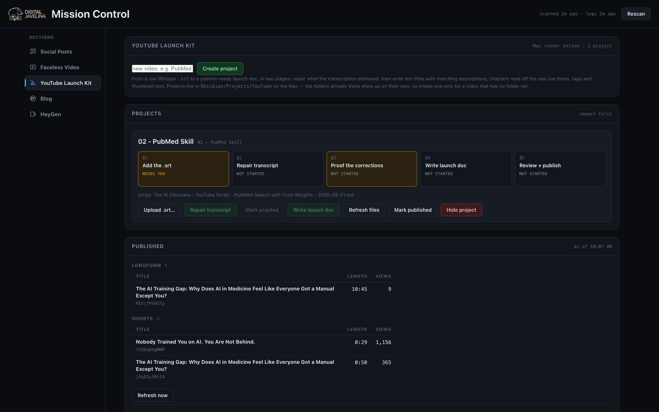Open the Social Posts section
Image resolution: width=659 pixels, height=412 pixels.
tap(63, 51)
